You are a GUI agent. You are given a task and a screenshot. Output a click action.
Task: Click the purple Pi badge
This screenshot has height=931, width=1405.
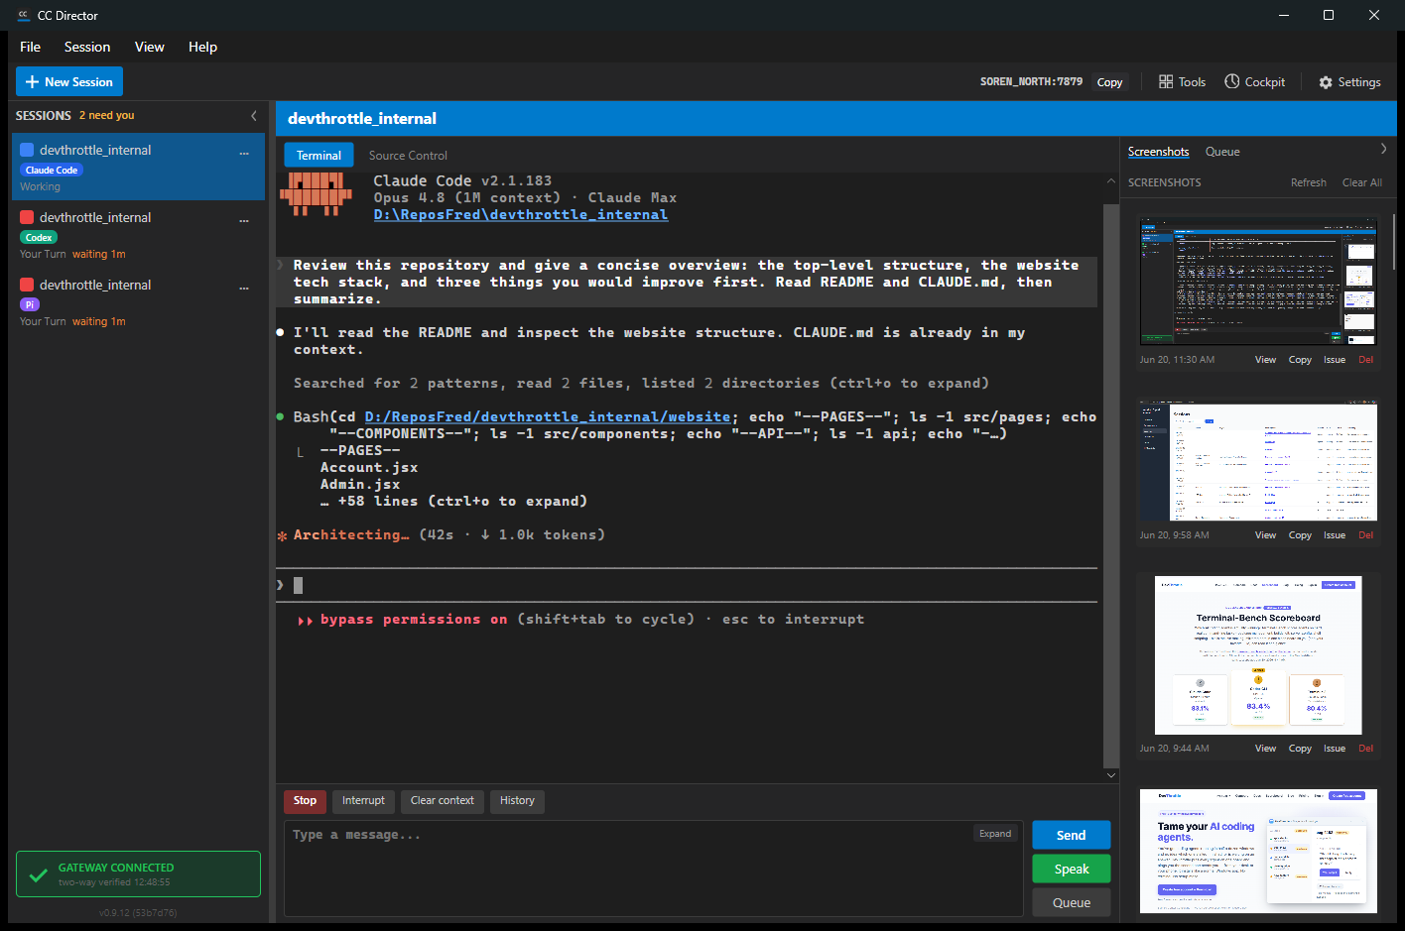pos(30,305)
